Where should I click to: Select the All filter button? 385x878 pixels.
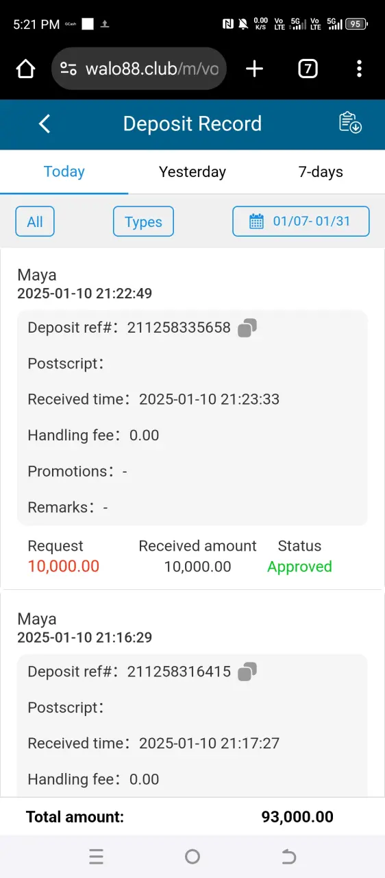35,222
